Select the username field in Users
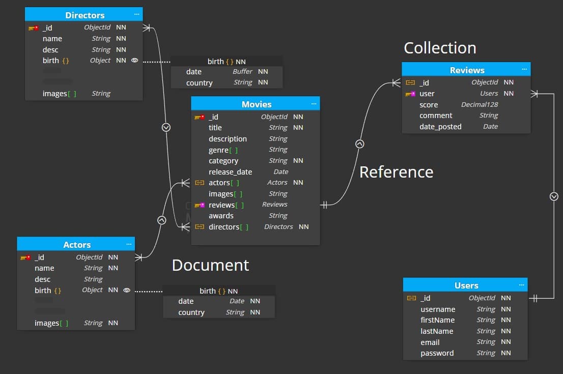Image resolution: width=563 pixels, height=374 pixels. coord(465,309)
